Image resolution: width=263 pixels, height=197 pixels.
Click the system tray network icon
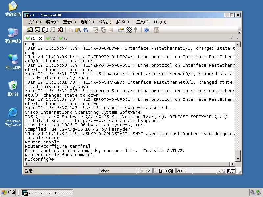[259, 192]
